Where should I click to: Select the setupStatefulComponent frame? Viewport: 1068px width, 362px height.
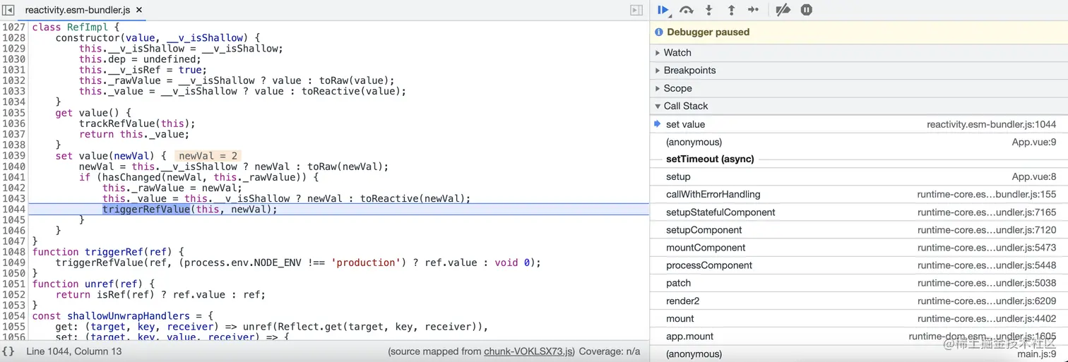click(x=858, y=212)
